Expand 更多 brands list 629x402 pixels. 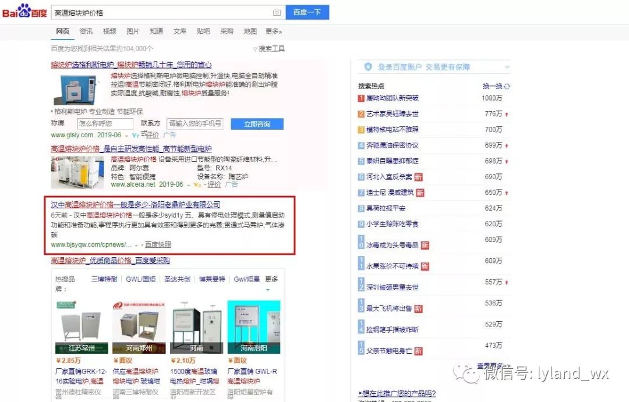coord(271,279)
